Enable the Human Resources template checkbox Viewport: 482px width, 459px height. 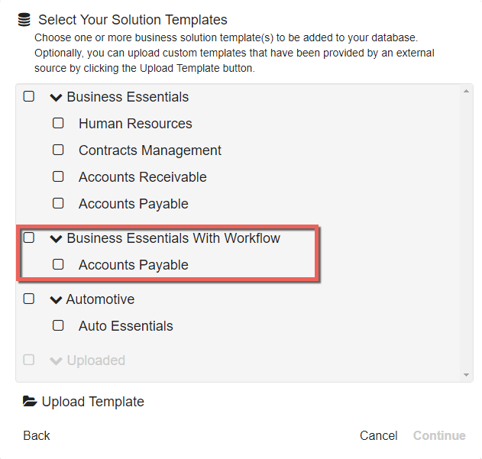click(x=58, y=124)
